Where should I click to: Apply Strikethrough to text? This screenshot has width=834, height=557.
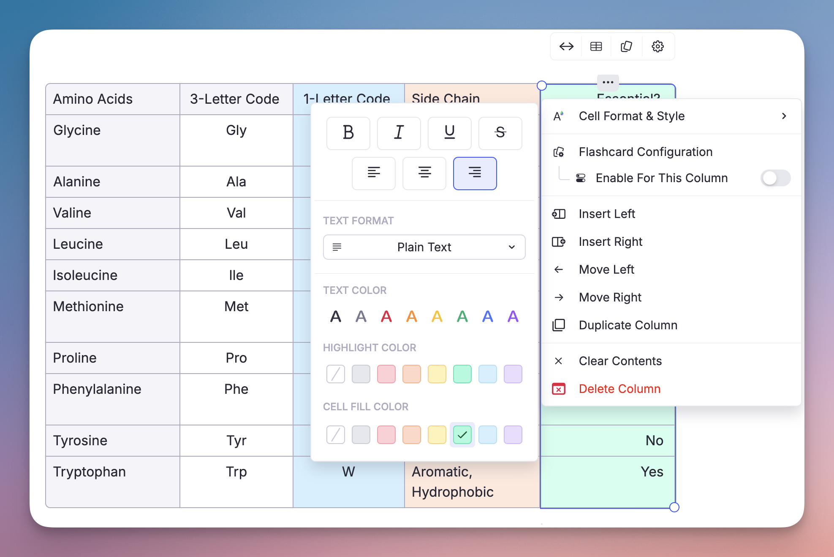tap(500, 133)
